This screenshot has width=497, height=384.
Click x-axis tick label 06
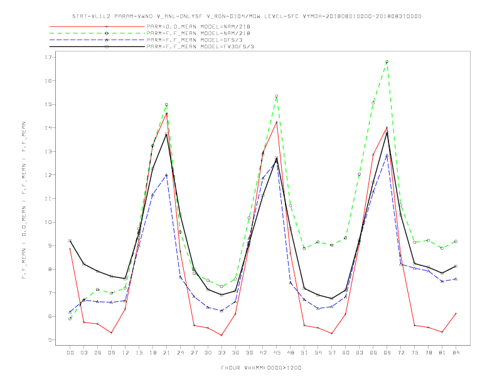[x=98, y=353]
